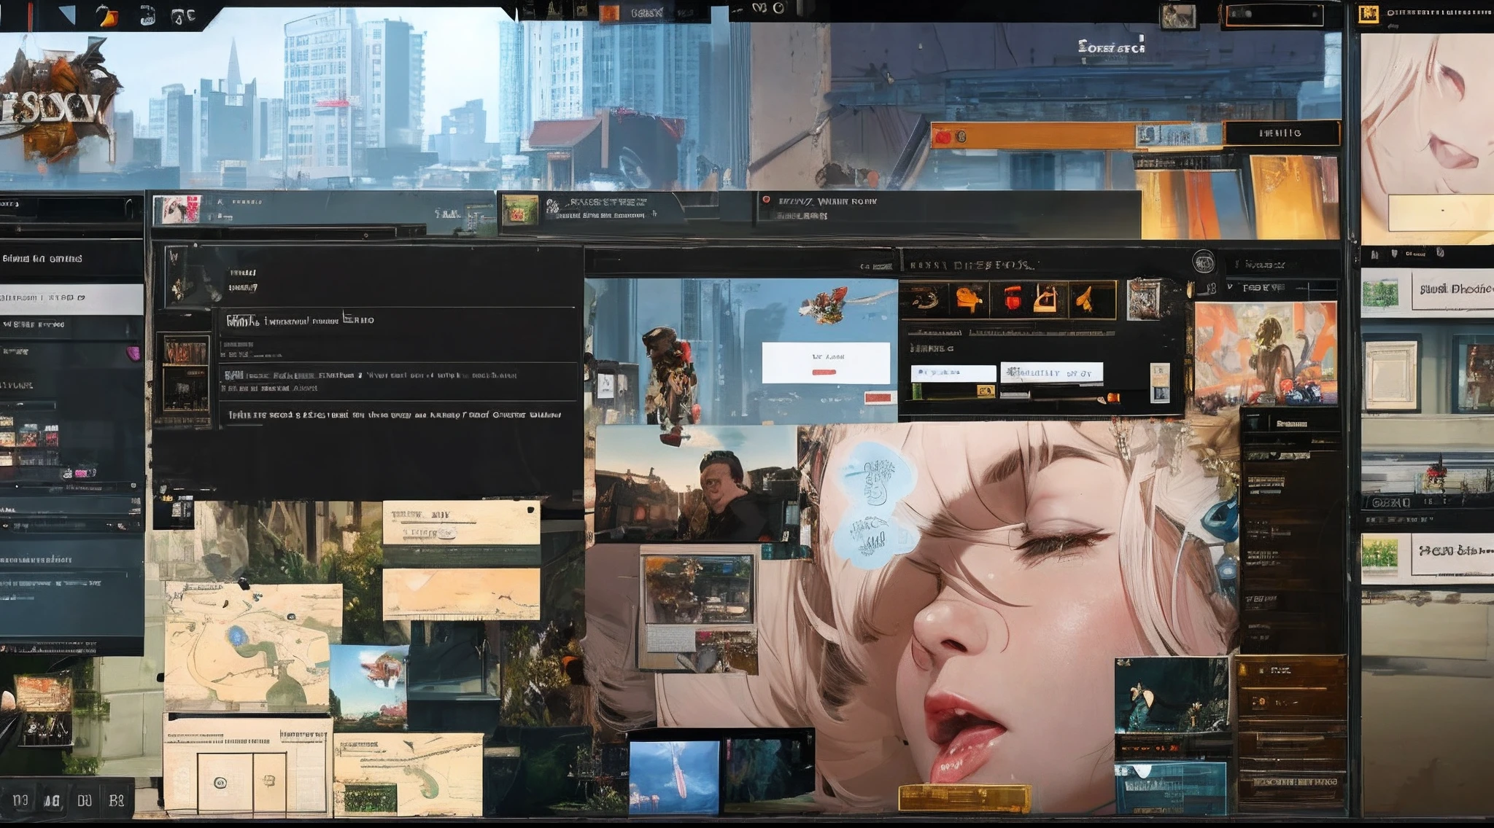Select the 'Ginna in oming' sidebar heading
The height and width of the screenshot is (828, 1494).
click(x=42, y=259)
